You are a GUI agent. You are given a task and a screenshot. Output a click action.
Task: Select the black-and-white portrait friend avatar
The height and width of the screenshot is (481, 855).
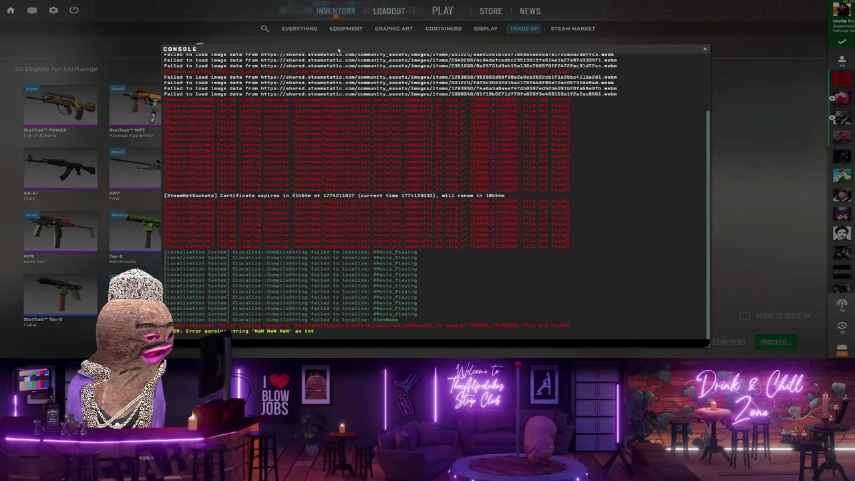(842, 234)
